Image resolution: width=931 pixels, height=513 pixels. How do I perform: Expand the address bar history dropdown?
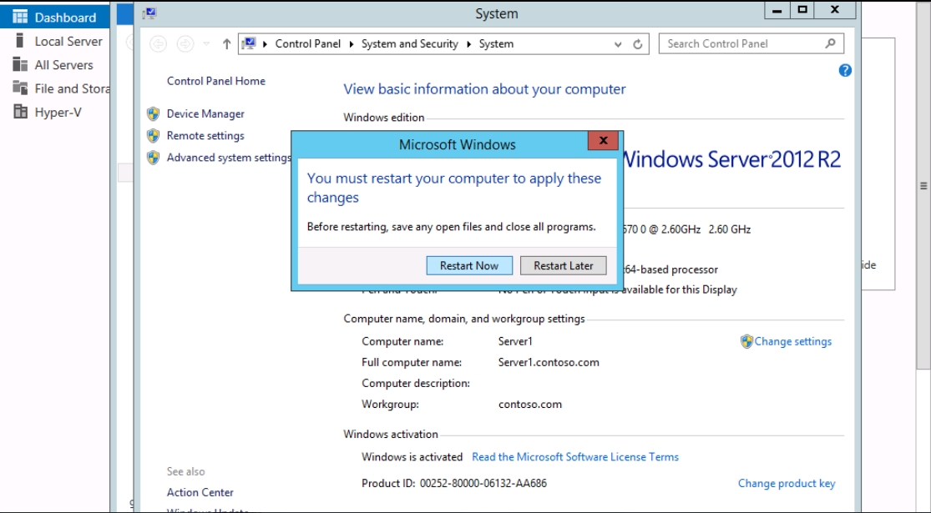tap(618, 44)
